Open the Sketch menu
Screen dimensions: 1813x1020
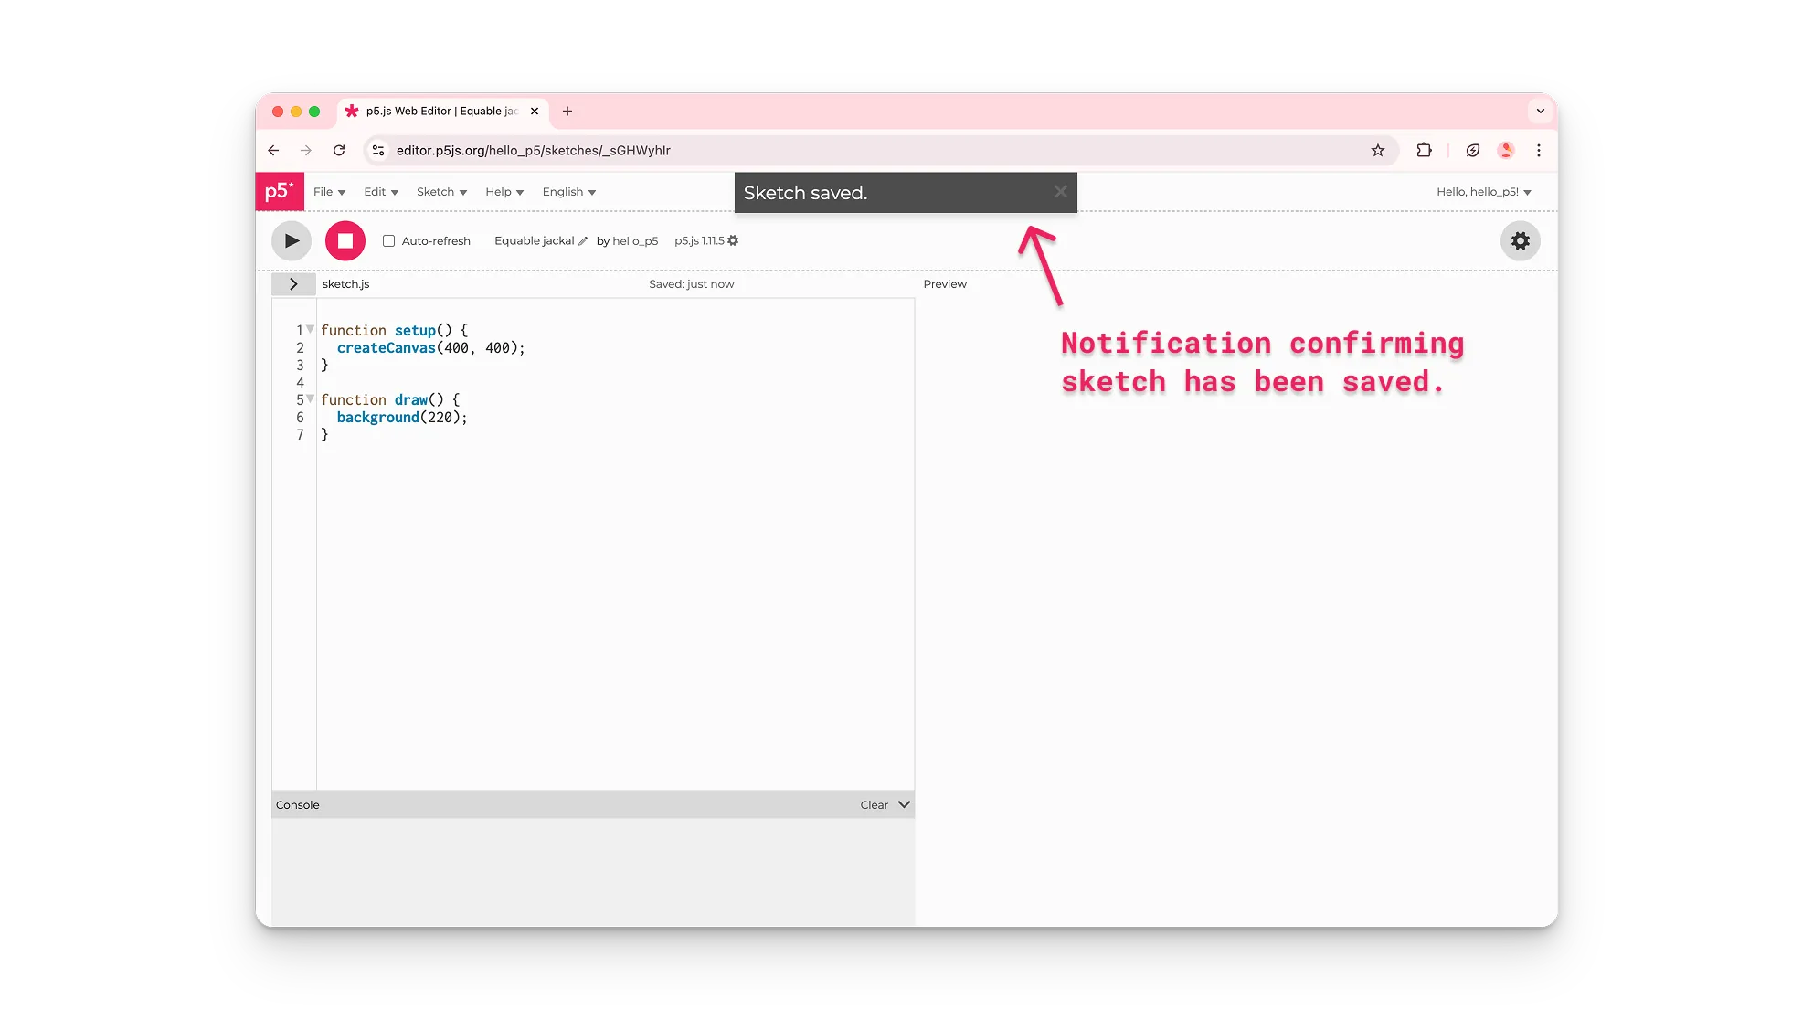pyautogui.click(x=441, y=192)
